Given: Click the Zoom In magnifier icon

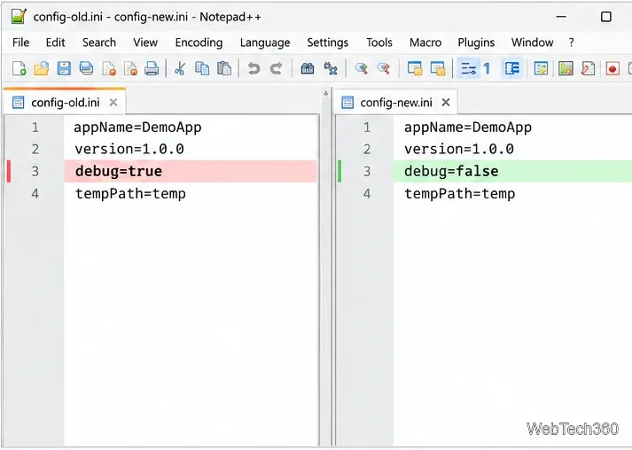Looking at the screenshot, I should point(361,68).
